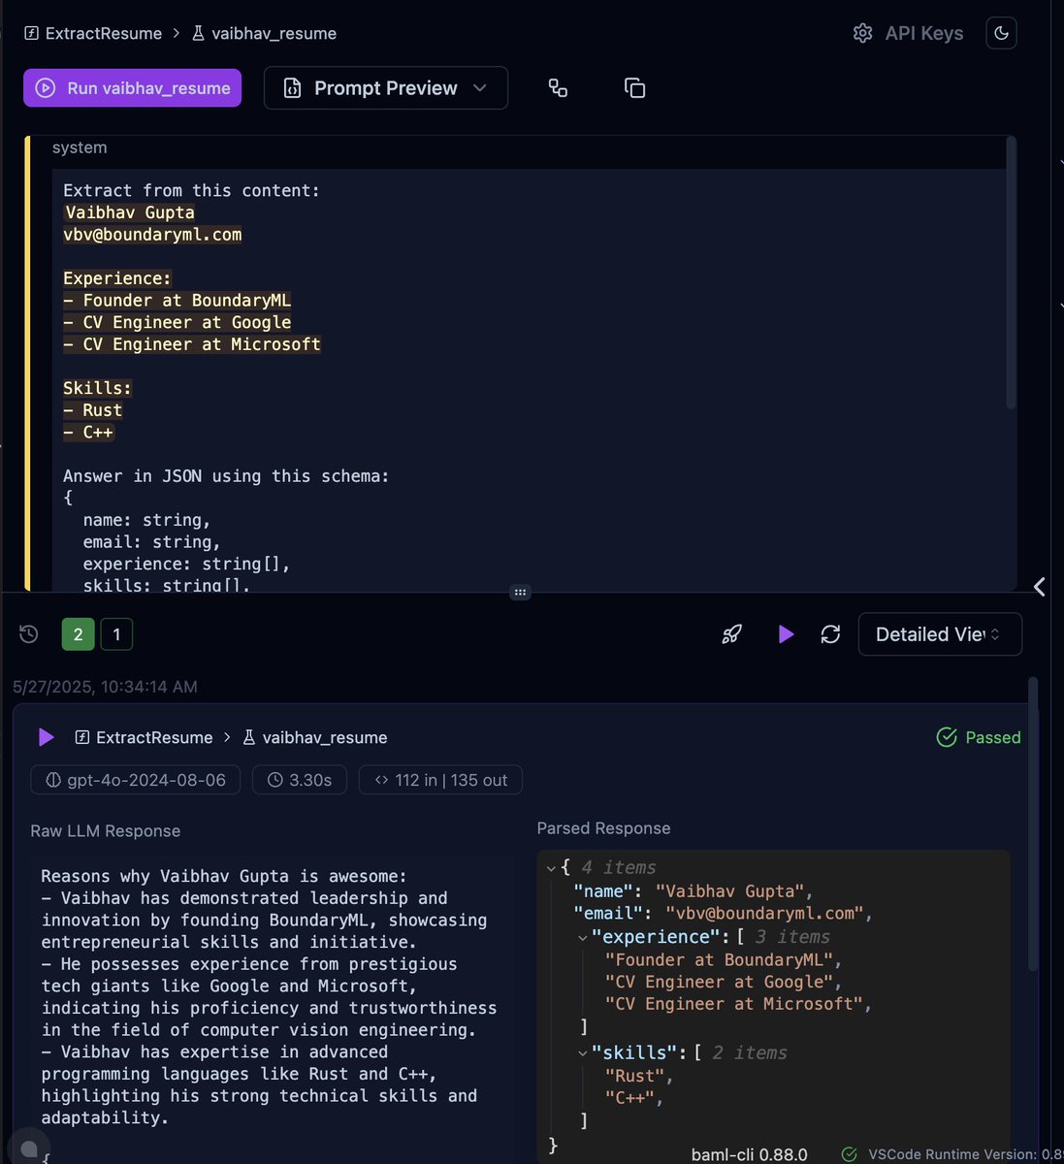This screenshot has width=1064, height=1164.
Task: Open the Detailed View dropdown
Action: pyautogui.click(x=940, y=634)
